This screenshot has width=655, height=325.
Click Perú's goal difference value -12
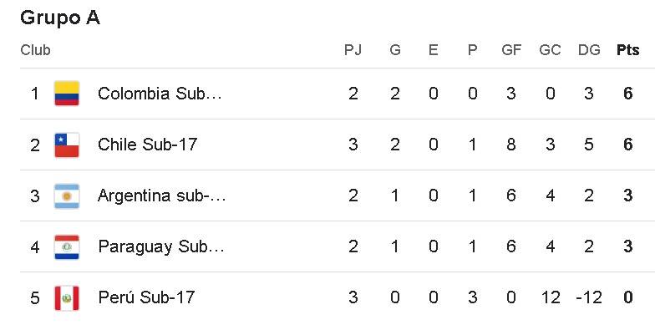pyautogui.click(x=588, y=297)
